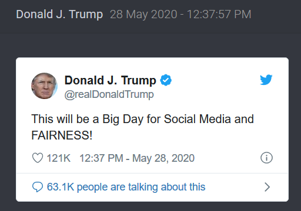Click the blue verified checkmark badge

pos(166,80)
